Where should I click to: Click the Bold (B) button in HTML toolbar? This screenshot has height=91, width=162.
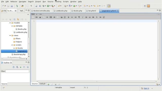(68, 17)
